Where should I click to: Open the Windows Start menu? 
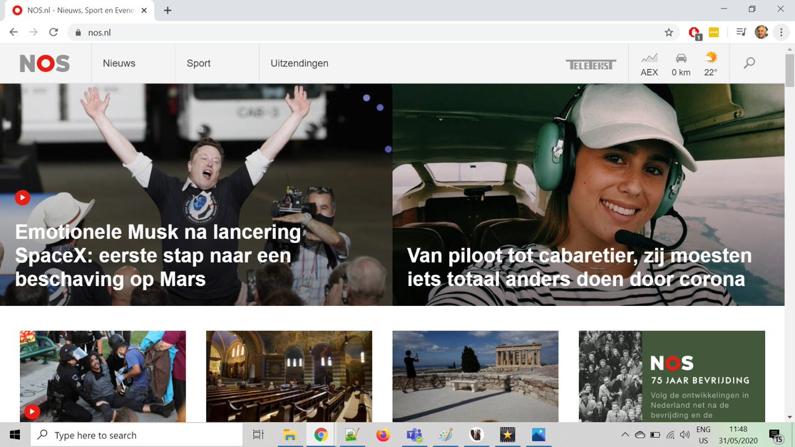15,435
